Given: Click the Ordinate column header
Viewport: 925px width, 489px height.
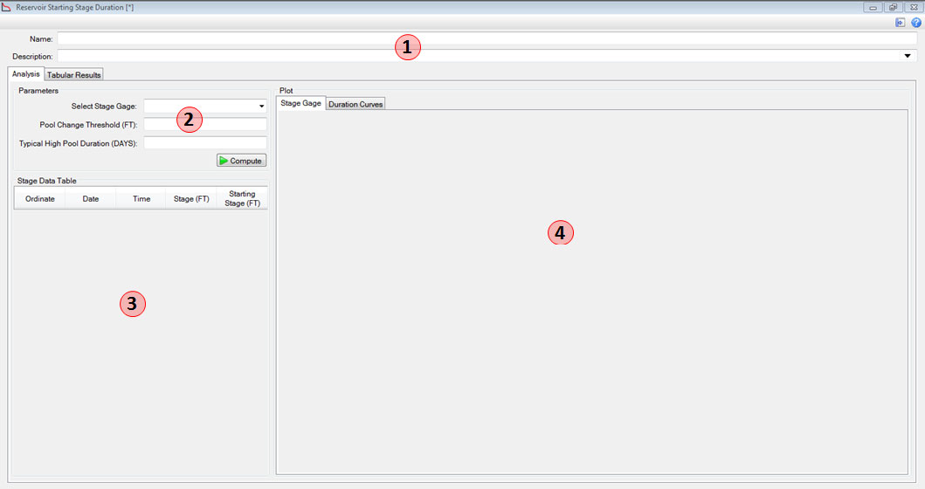Looking at the screenshot, I should coord(39,199).
